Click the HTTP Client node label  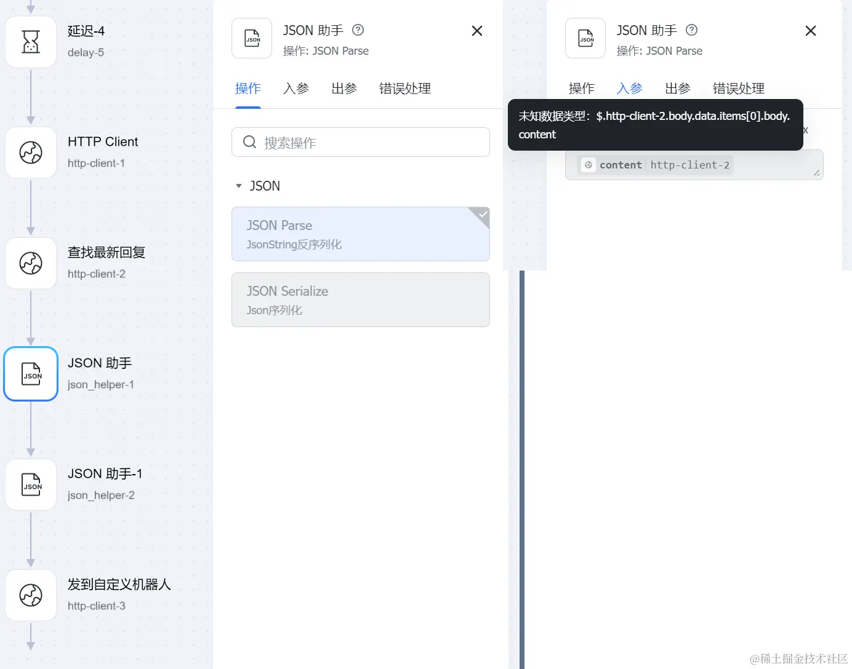[103, 141]
